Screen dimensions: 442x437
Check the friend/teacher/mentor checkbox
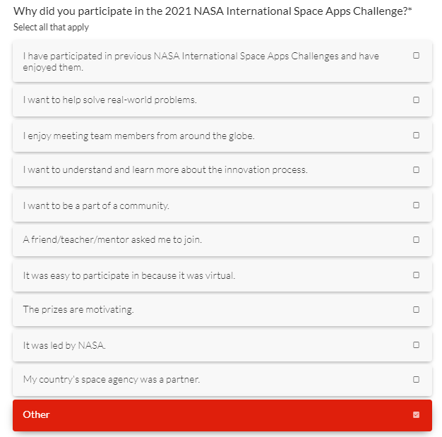416,240
